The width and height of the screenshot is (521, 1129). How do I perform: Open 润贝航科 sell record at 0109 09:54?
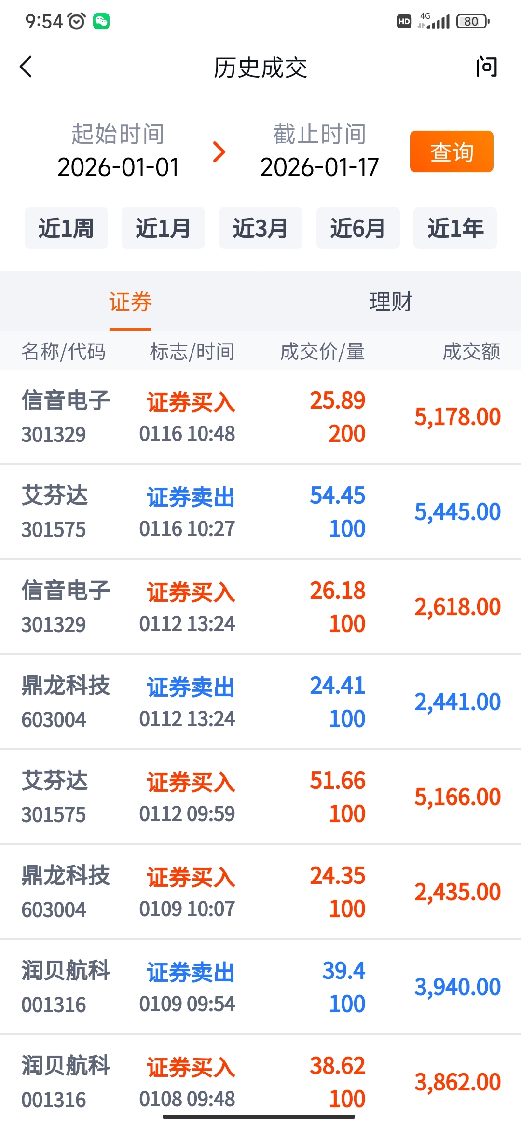[x=260, y=987]
